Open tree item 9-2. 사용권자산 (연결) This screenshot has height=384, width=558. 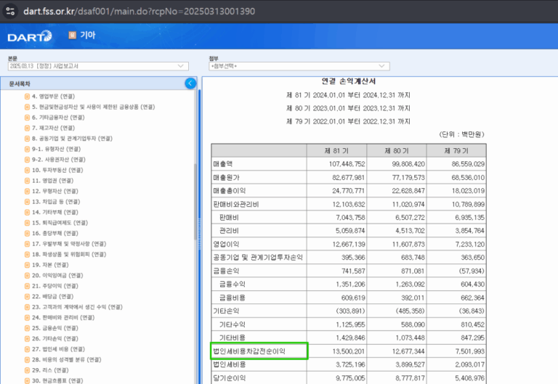(x=59, y=160)
